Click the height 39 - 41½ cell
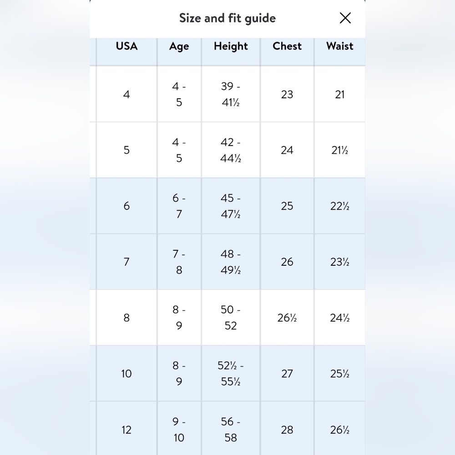The image size is (455, 455). 231,94
